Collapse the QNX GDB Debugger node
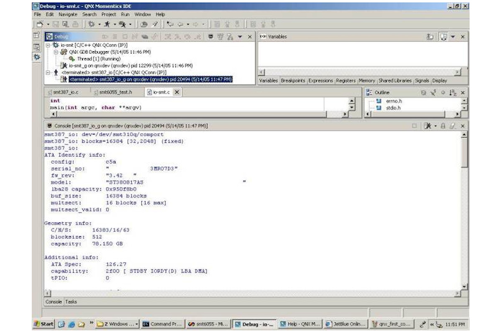The image size is (502, 334). (x=56, y=52)
